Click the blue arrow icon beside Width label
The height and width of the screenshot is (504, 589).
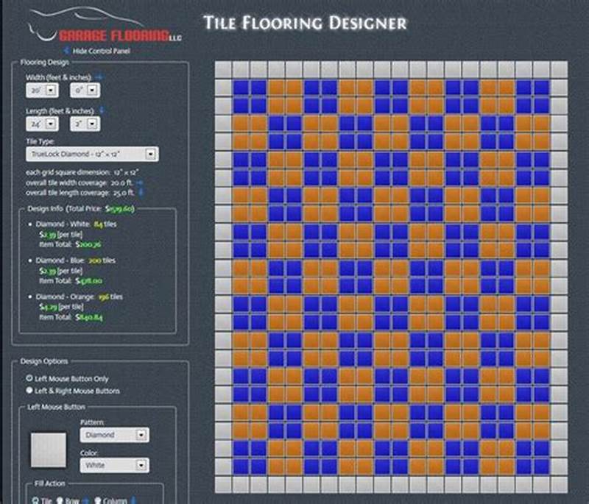coord(100,77)
